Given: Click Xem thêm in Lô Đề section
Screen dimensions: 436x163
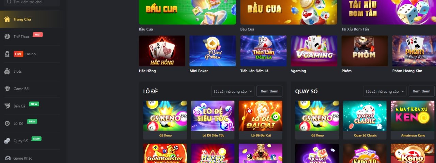Looking at the screenshot, I should (269, 91).
